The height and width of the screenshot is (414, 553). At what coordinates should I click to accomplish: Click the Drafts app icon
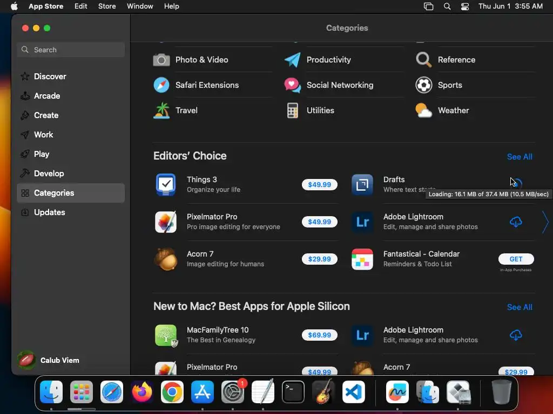(x=362, y=184)
